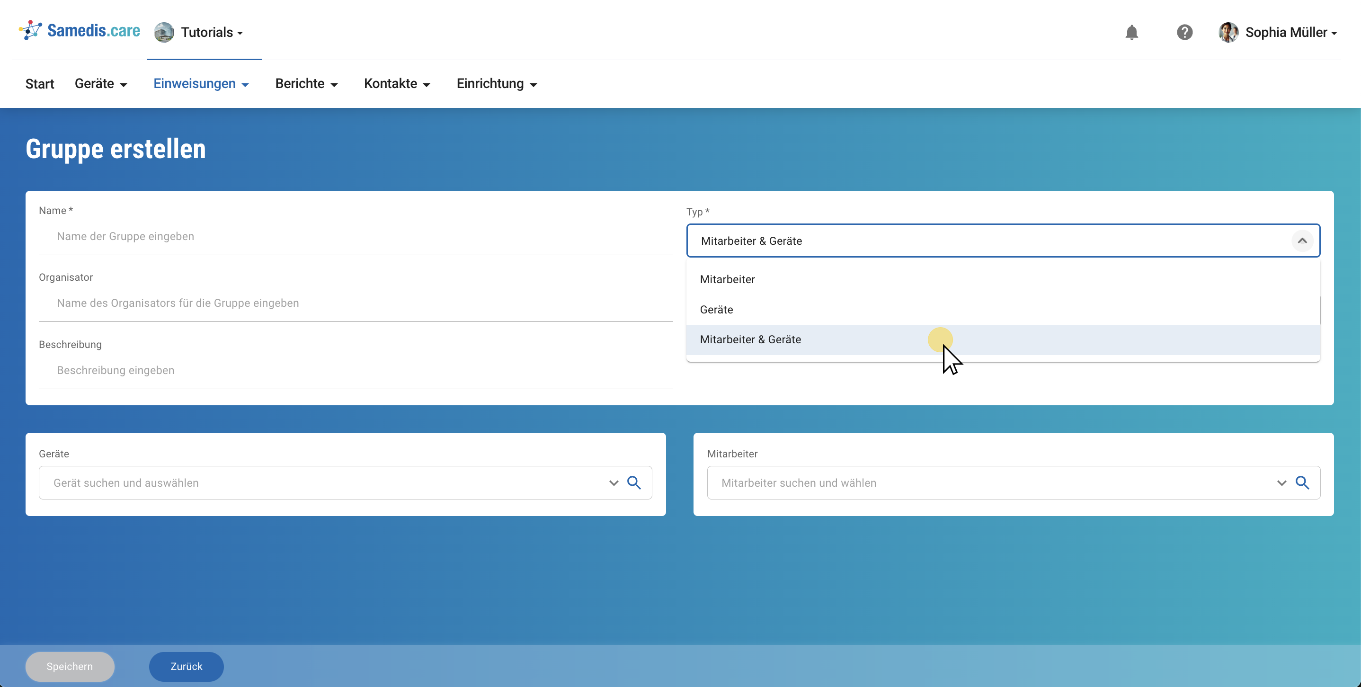Expand the Mitarbeiter suchen dropdown chevron
This screenshot has height=687, width=1361.
coord(1281,483)
